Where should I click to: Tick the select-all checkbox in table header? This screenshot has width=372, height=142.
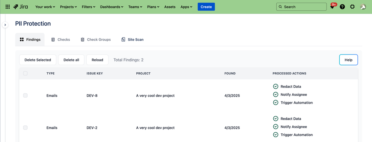pos(25,73)
